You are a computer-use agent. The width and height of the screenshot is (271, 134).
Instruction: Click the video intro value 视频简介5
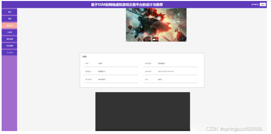coord(102,71)
